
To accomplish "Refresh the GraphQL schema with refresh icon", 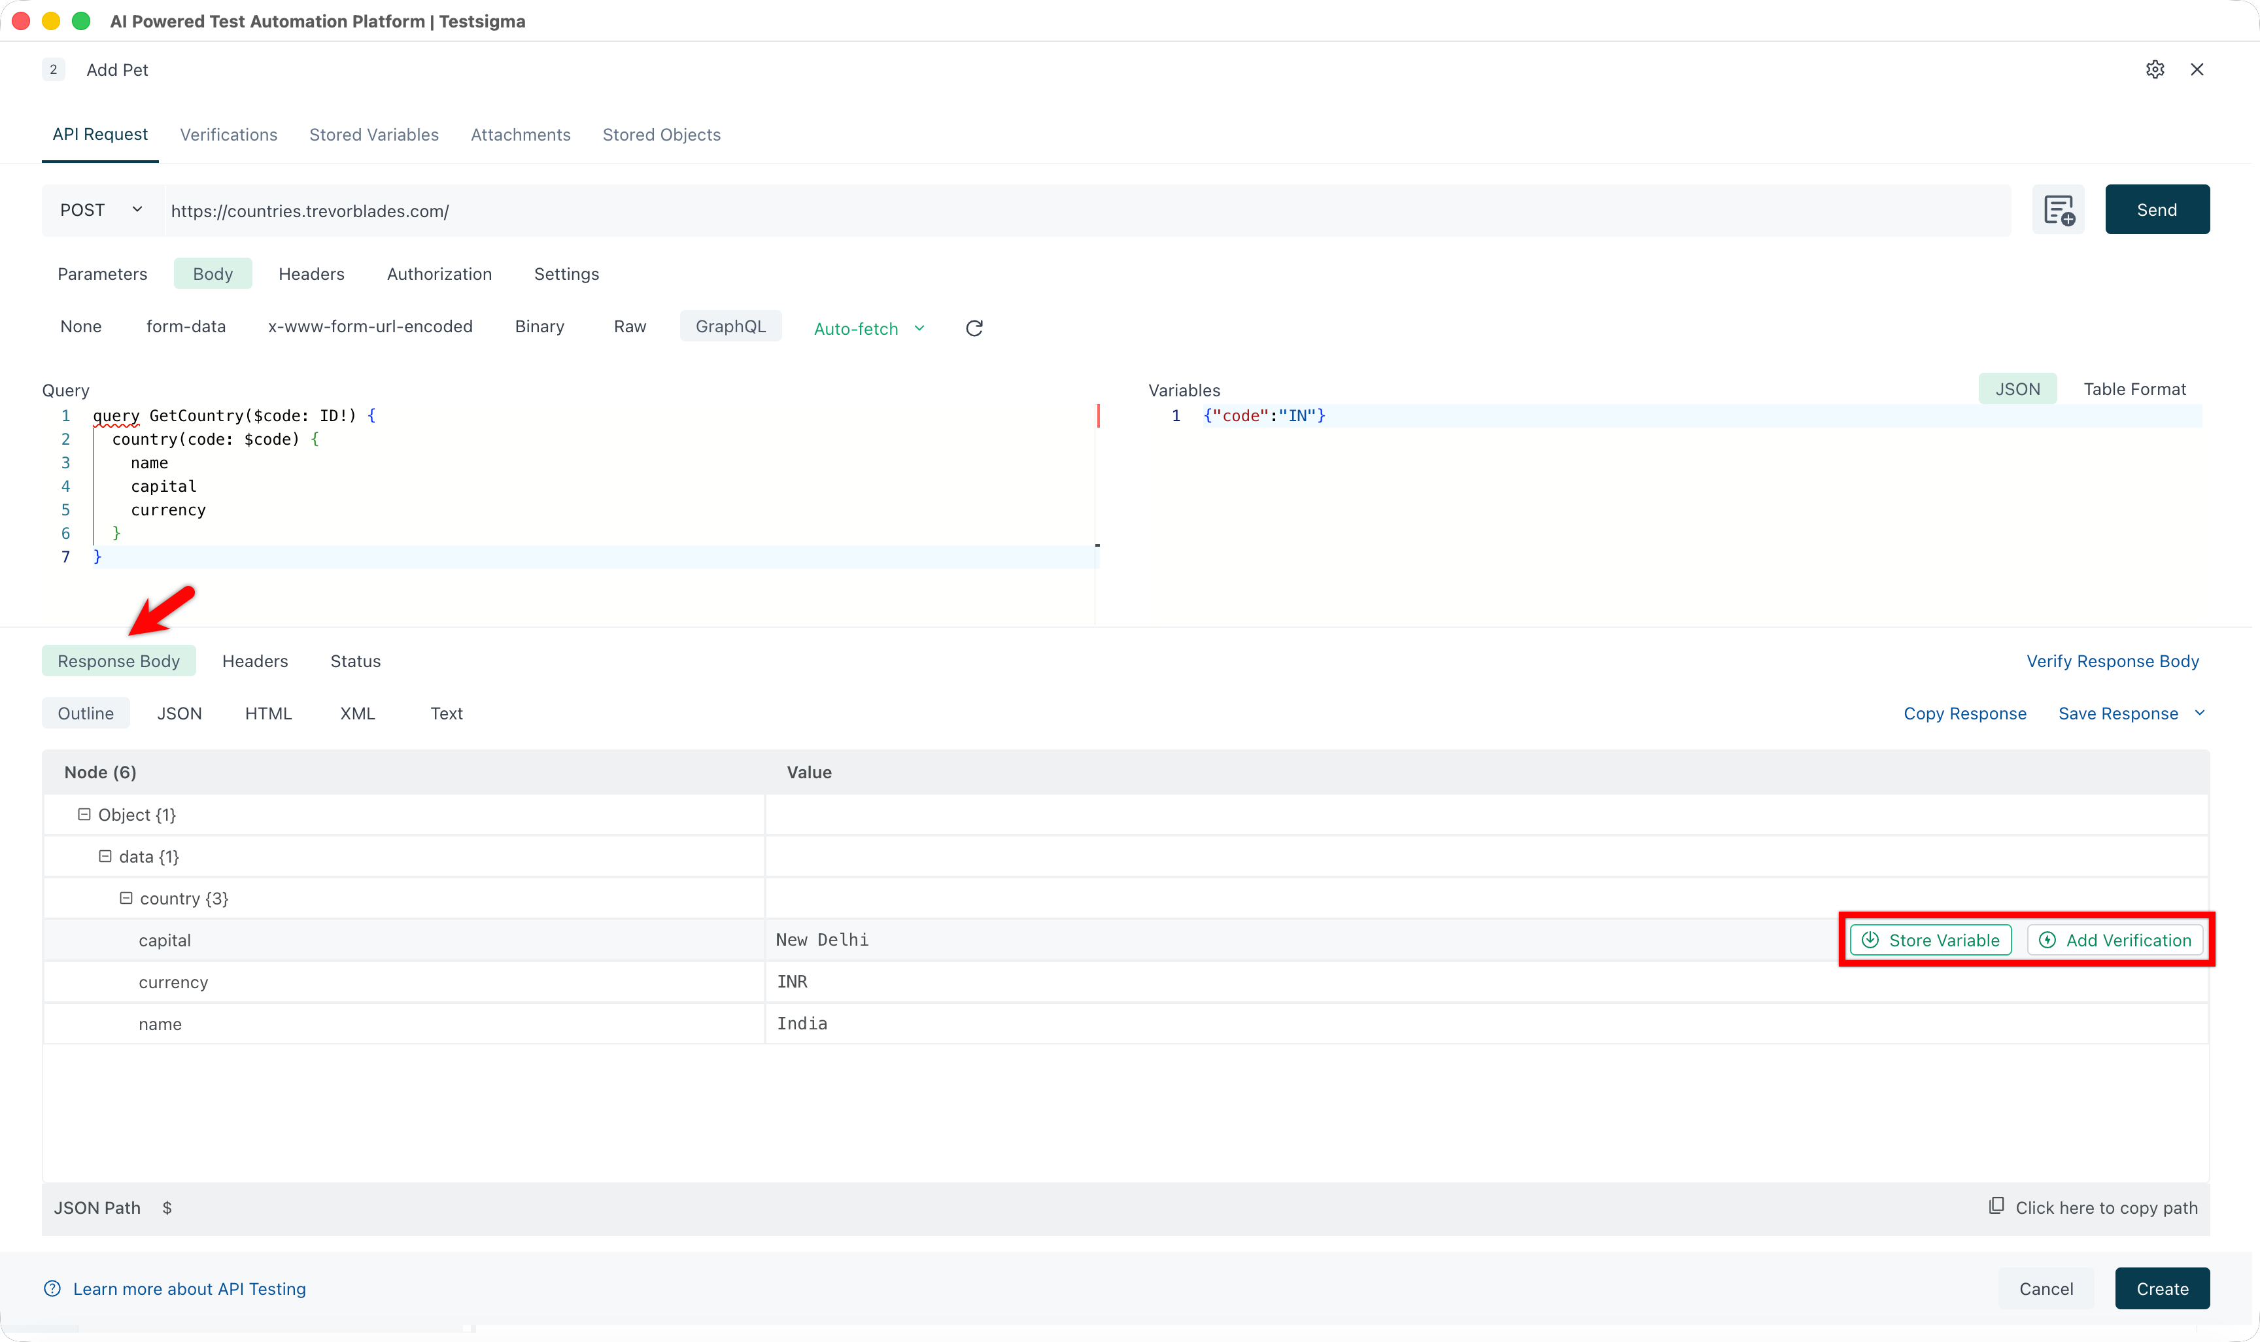I will coord(974,328).
